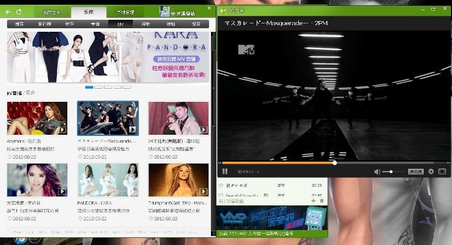
Task: Click the 共132首歌曲 song count text
Action: [231, 201]
